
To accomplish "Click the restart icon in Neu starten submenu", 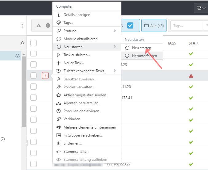I will click(x=127, y=48).
